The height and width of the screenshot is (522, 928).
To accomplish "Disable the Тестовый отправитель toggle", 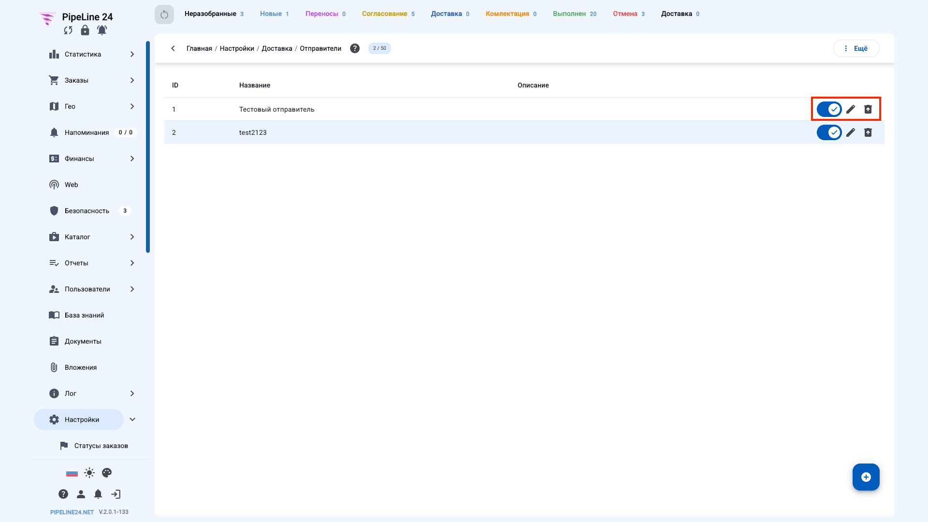I will click(829, 109).
